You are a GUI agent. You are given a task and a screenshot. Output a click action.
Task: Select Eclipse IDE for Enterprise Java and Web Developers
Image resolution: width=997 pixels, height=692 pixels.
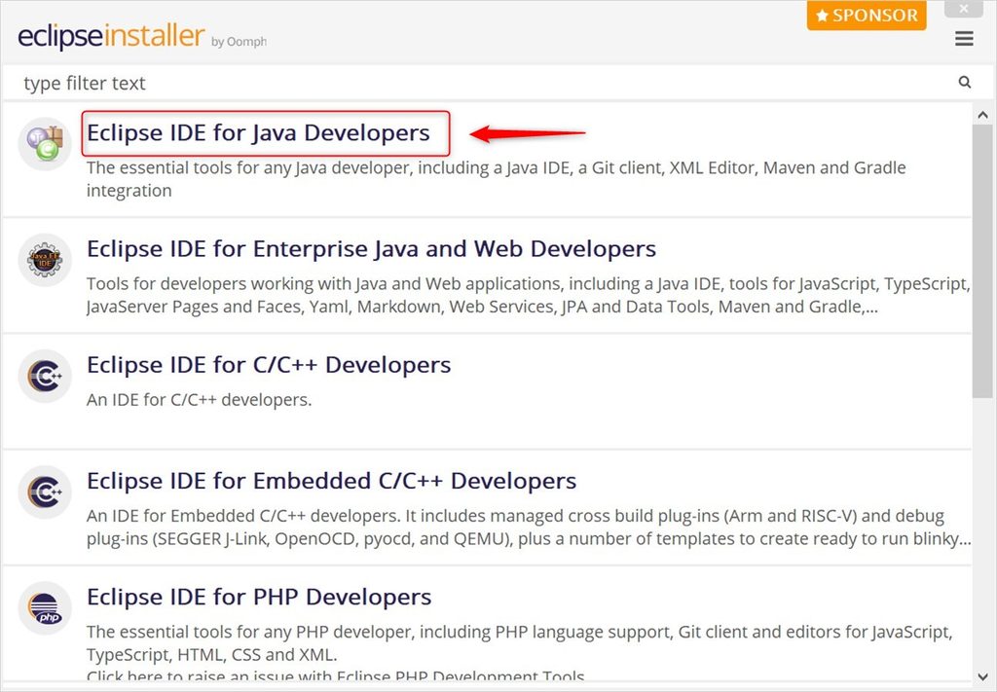pos(371,248)
